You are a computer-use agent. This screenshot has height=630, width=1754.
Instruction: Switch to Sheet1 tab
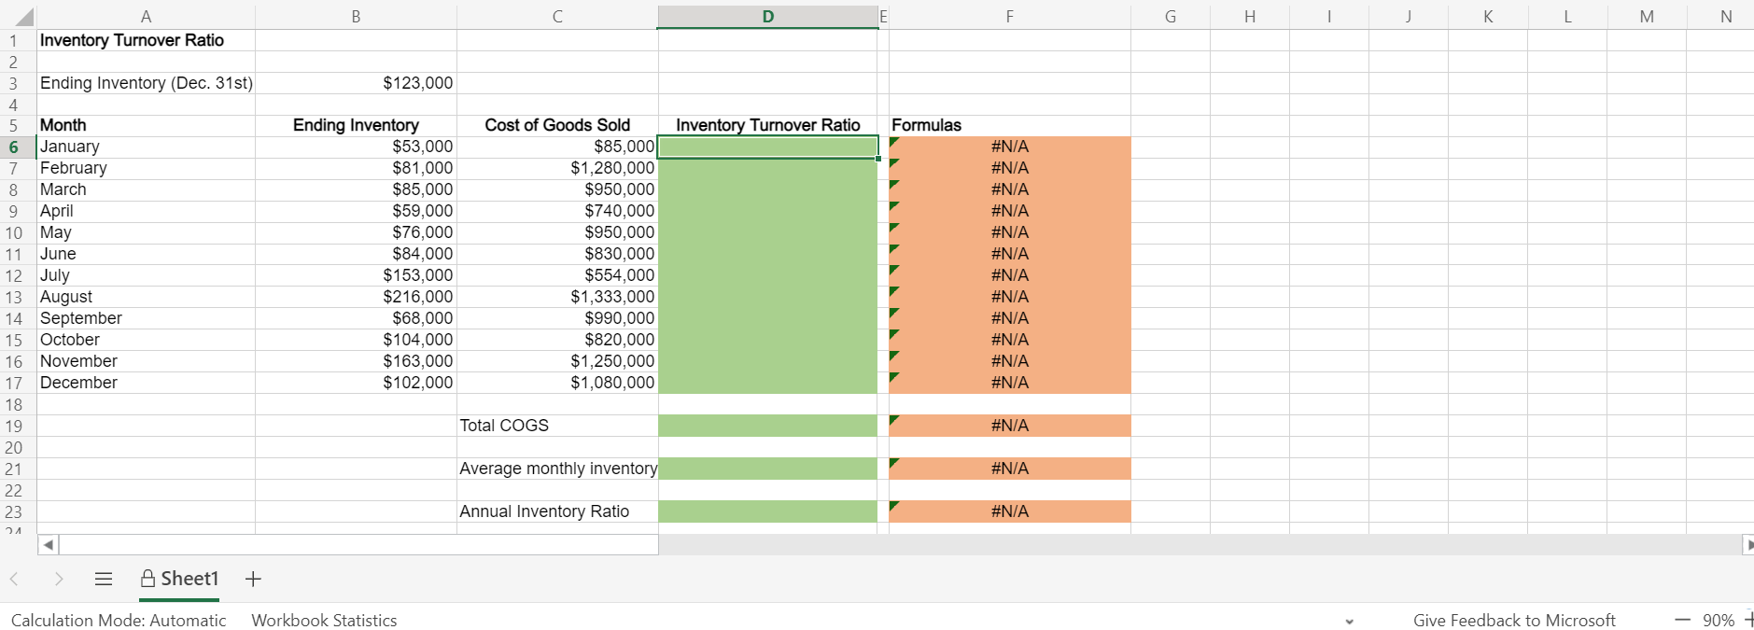[179, 579]
